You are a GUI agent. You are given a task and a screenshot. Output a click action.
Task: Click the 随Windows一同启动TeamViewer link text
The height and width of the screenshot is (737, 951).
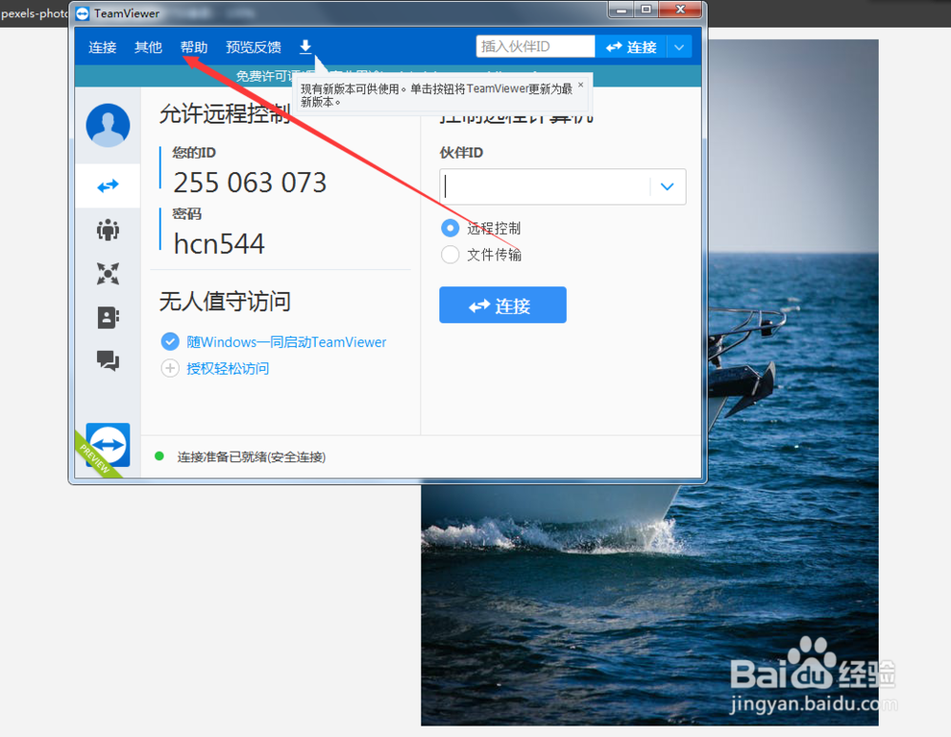click(x=286, y=342)
